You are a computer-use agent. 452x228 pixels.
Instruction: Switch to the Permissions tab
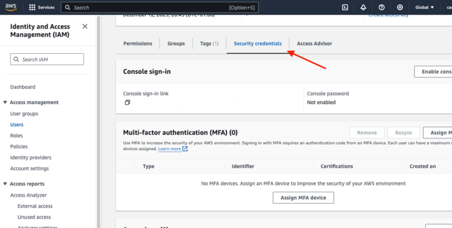point(137,43)
